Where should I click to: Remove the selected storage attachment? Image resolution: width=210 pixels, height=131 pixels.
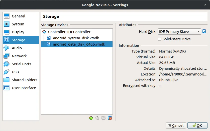(110, 118)
